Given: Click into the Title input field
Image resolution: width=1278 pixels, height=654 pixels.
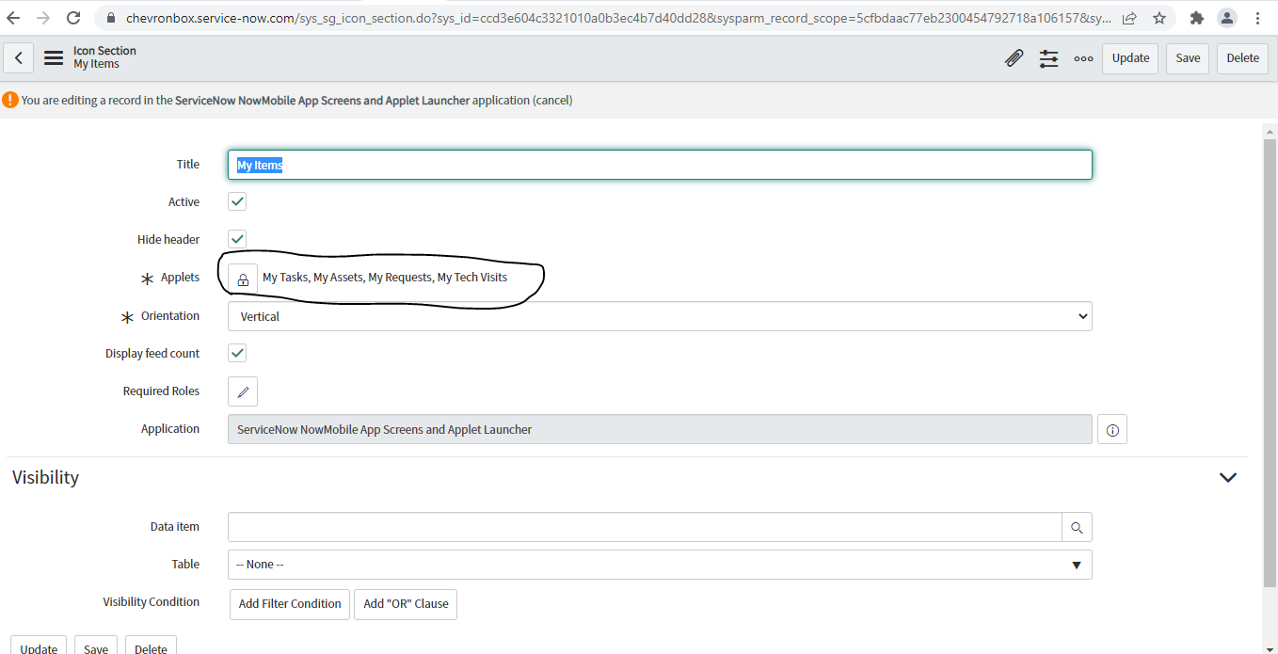Looking at the screenshot, I should point(660,165).
